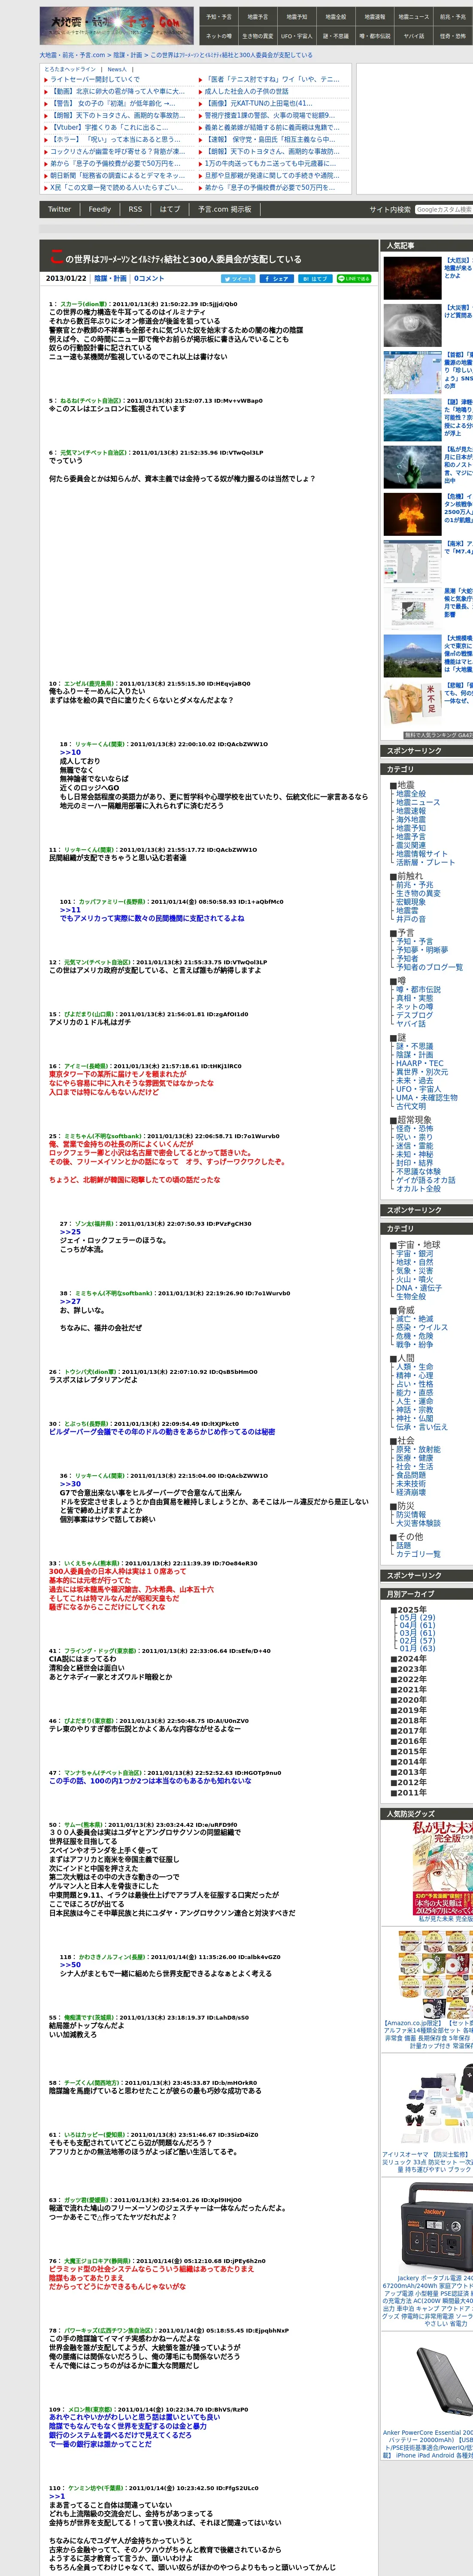Open the UFO・宇宙人 navigation tab
Image resolution: width=473 pixels, height=2576 pixels.
(296, 36)
